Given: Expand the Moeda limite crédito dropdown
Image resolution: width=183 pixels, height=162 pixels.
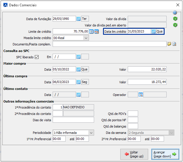Looking at the screenshot, I should click(86, 38).
